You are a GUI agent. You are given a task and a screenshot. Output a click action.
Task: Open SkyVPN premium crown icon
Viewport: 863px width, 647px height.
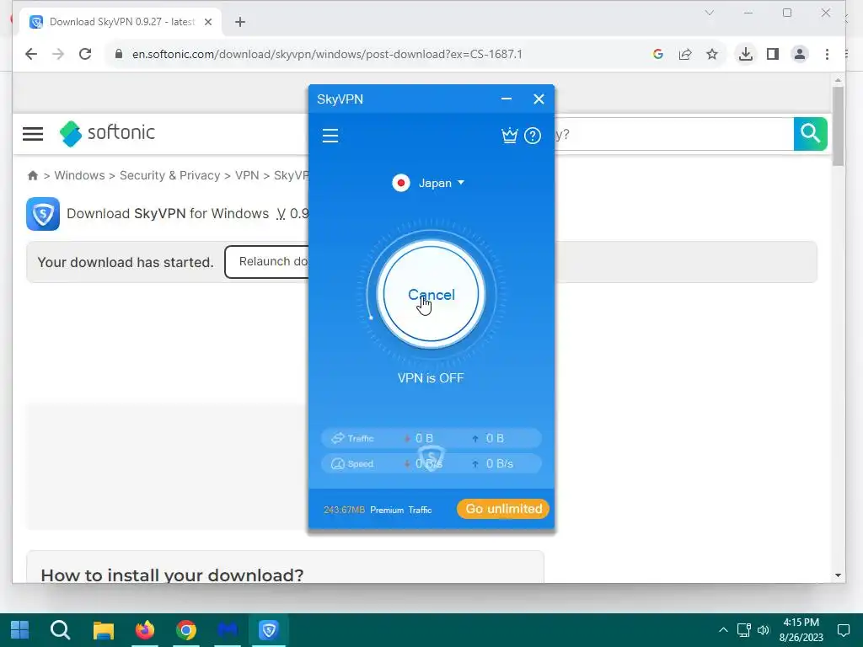click(510, 136)
